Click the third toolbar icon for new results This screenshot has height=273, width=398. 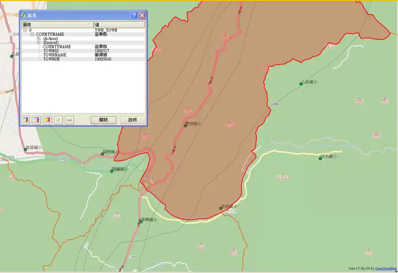(47, 120)
